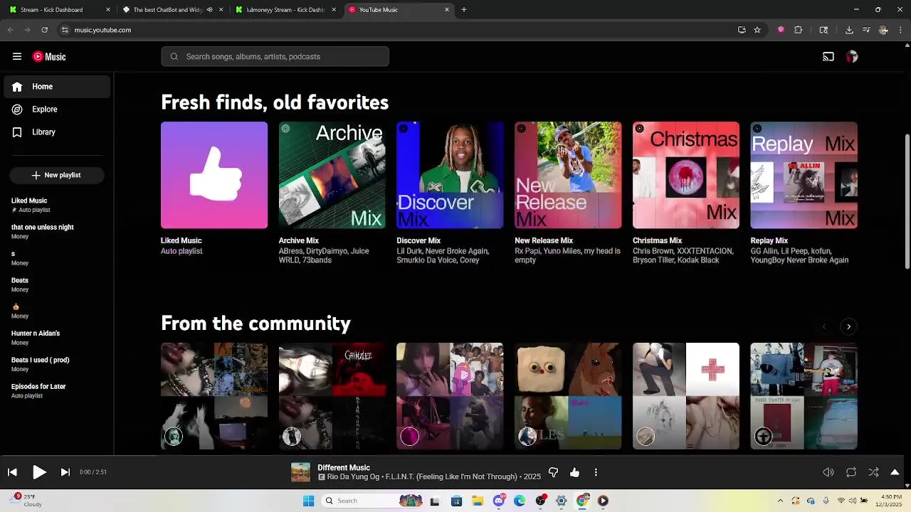Open Hunter n Aidan's playlist
Screen dimensions: 911x512
tap(57, 337)
